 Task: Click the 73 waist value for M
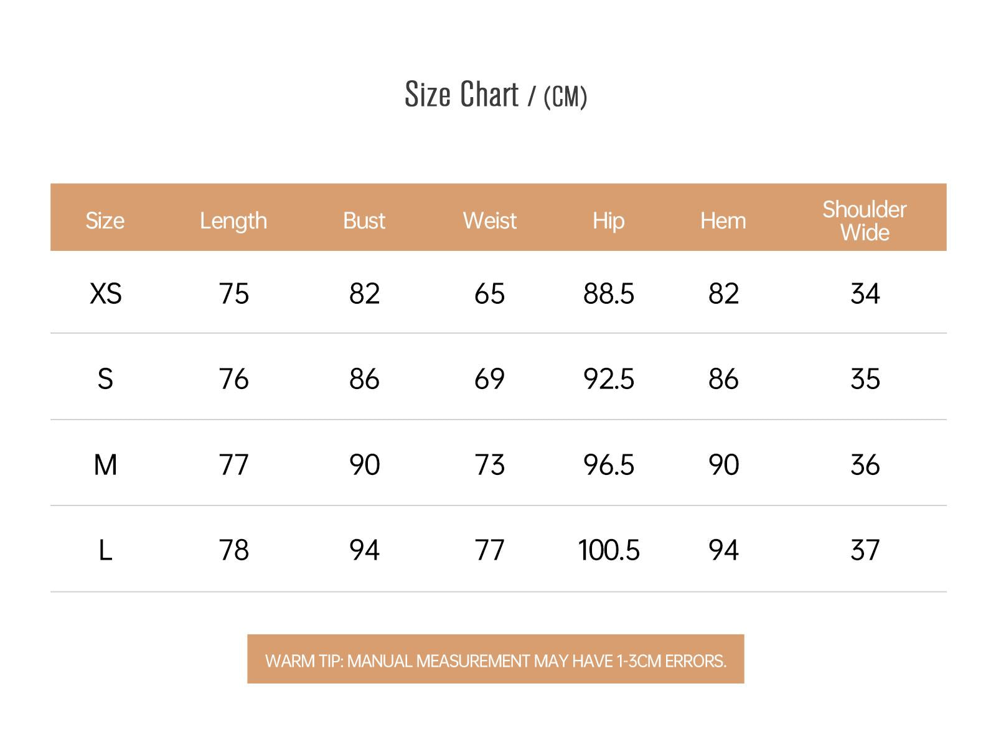click(x=490, y=465)
